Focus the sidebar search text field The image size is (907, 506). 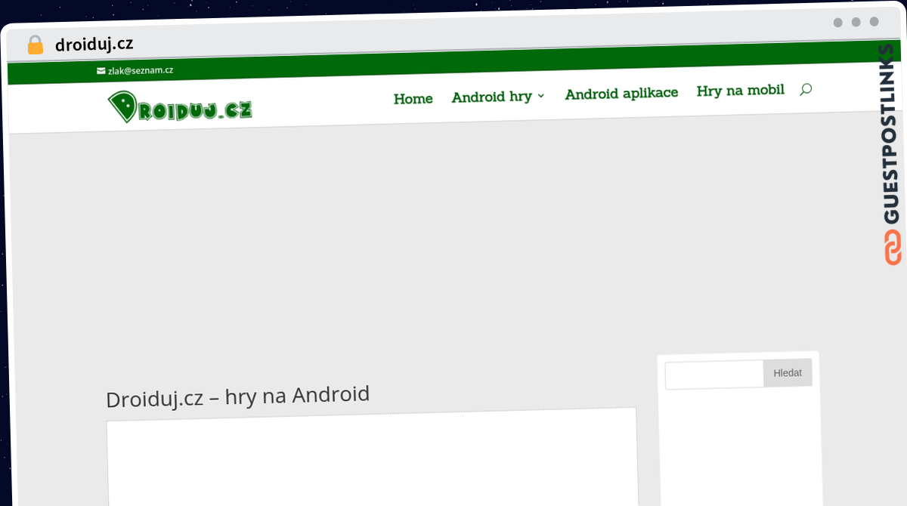pyautogui.click(x=714, y=375)
